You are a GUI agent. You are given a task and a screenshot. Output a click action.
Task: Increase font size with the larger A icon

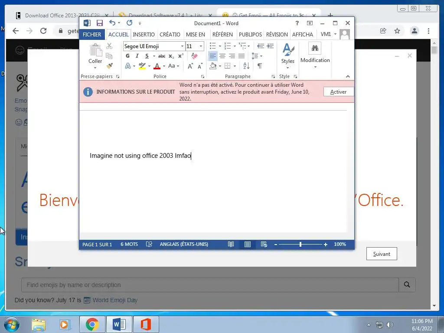point(190,66)
